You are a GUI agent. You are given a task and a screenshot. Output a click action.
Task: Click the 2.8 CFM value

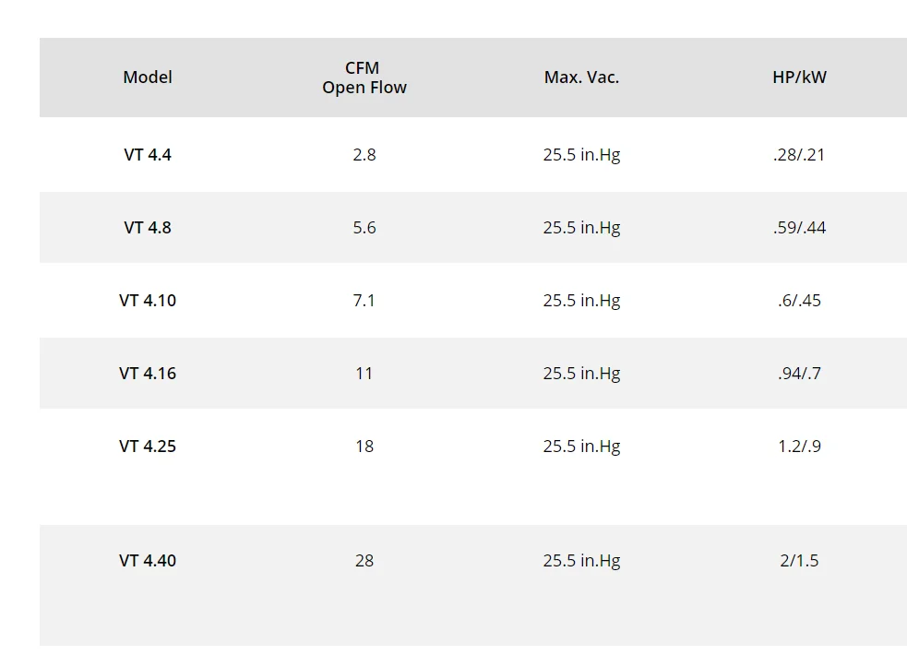click(364, 154)
